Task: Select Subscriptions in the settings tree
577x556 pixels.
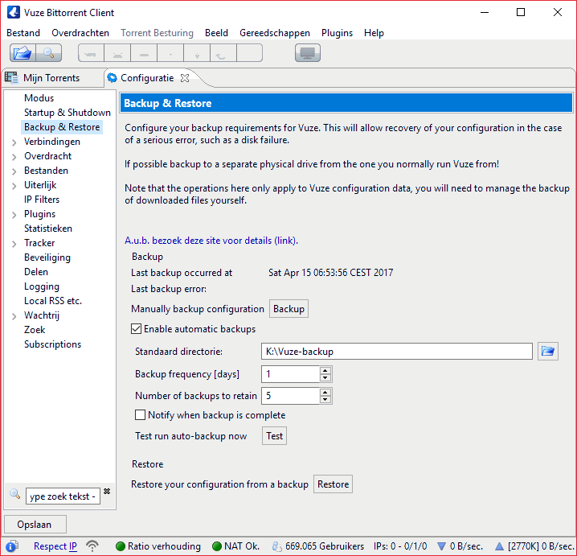Action: pyautogui.click(x=52, y=344)
